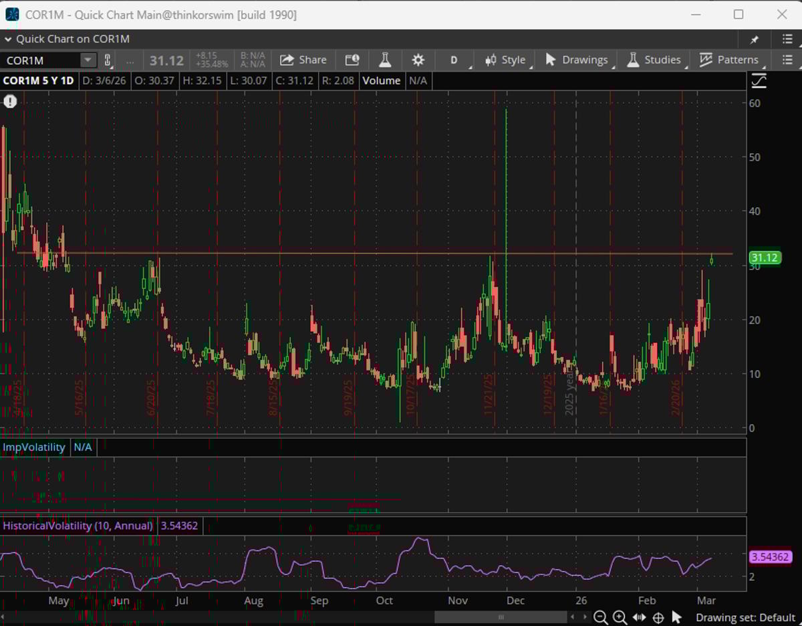
Task: Open the chart type icon at chart corner
Action: [x=759, y=80]
